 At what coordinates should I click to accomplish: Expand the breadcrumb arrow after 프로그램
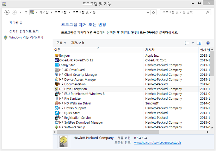pos(70,12)
